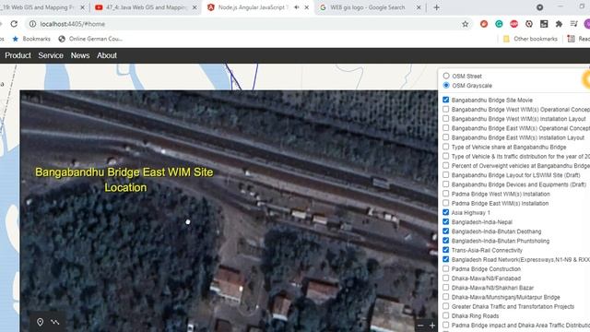Image resolution: width=590 pixels, height=332 pixels.
Task: Uncheck Trans-Asia-Rail Connectivity layer
Action: (x=446, y=250)
